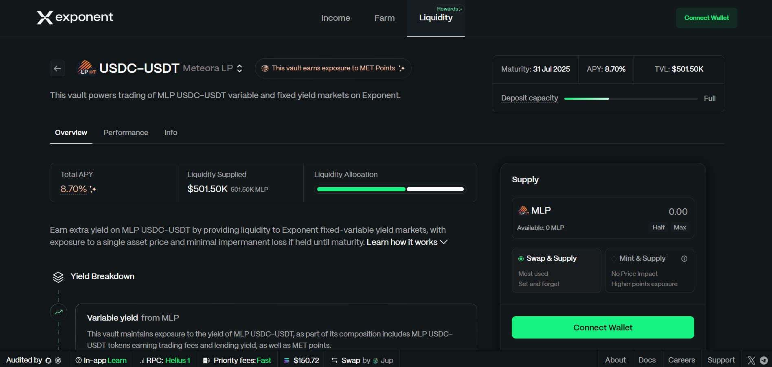Click the Variable yield trend-arrow icon
Screen dimensions: 772x367
click(59, 312)
